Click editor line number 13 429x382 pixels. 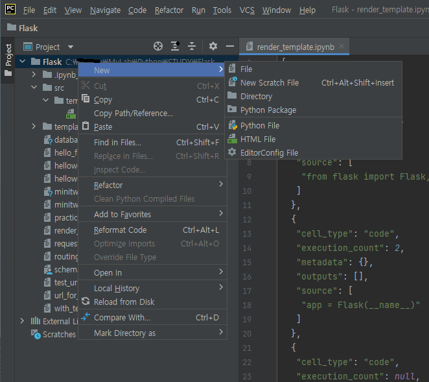click(247, 233)
